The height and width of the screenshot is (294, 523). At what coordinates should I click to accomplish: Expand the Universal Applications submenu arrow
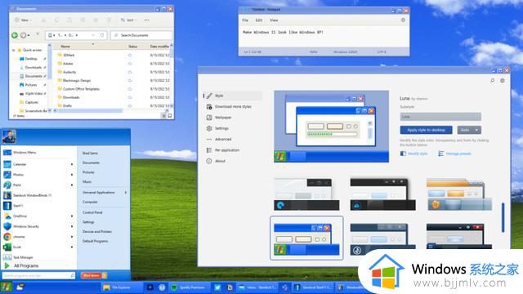coord(126,193)
